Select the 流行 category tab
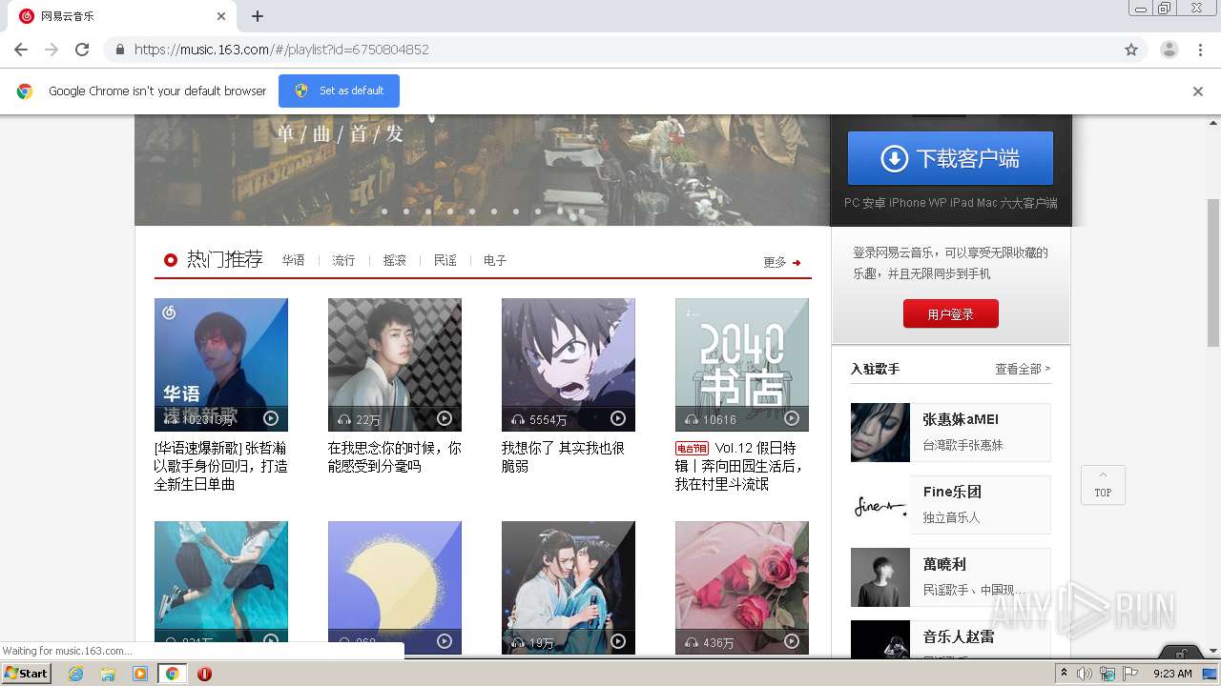 point(343,260)
